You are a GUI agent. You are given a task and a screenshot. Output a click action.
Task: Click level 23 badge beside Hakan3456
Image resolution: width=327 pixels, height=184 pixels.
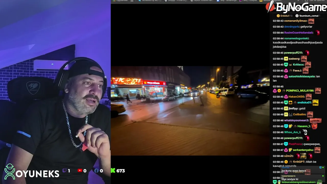286,97
